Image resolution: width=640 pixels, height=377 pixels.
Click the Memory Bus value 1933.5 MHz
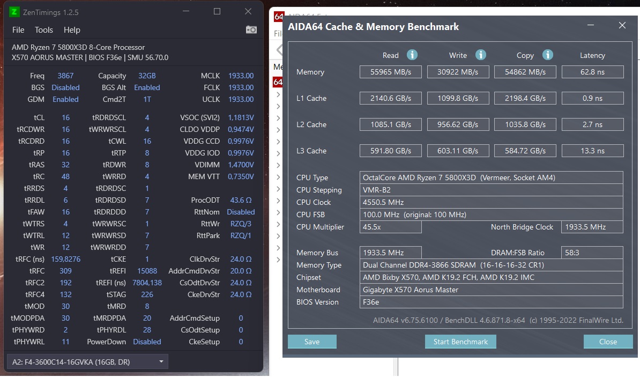[391, 253]
